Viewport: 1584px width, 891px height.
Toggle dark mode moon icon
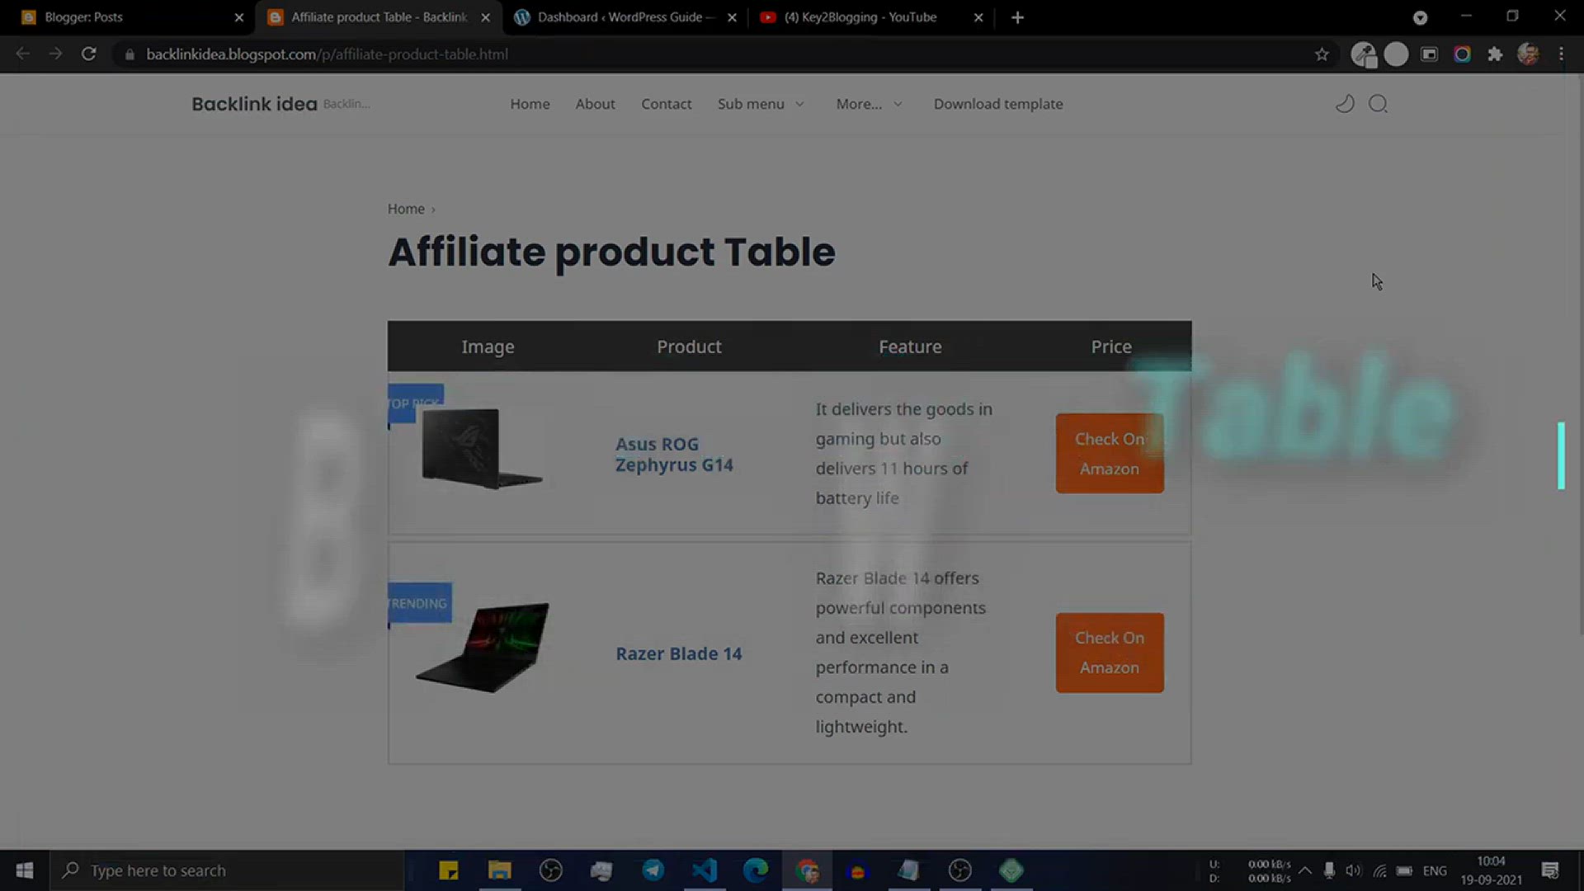coord(1345,104)
